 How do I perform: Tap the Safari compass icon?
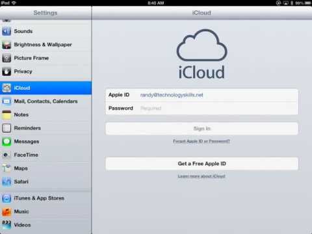point(6,182)
